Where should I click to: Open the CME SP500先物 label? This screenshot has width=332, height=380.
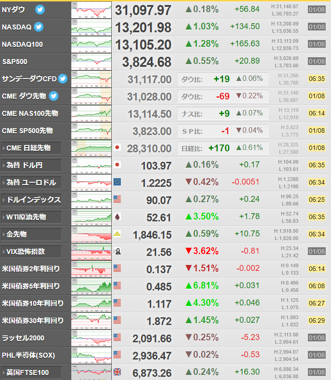27,130
